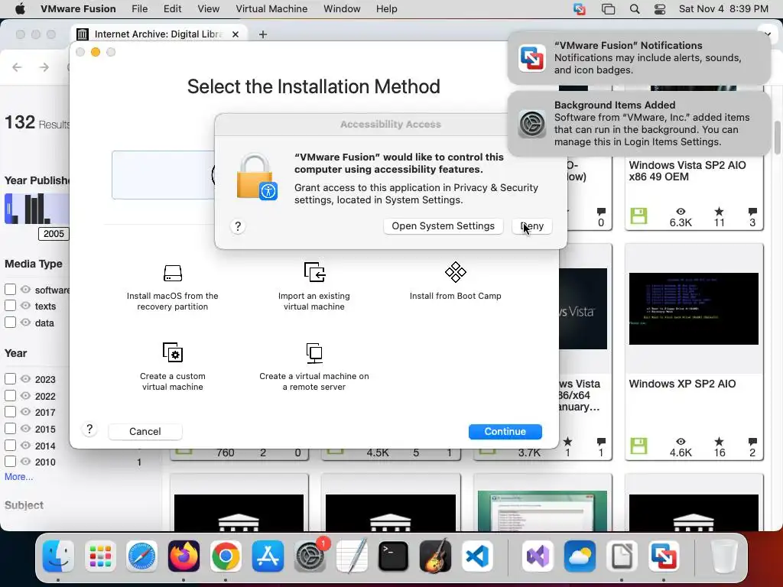Toggle the eye icon next to 2023
The height and width of the screenshot is (587, 783).
coord(25,379)
